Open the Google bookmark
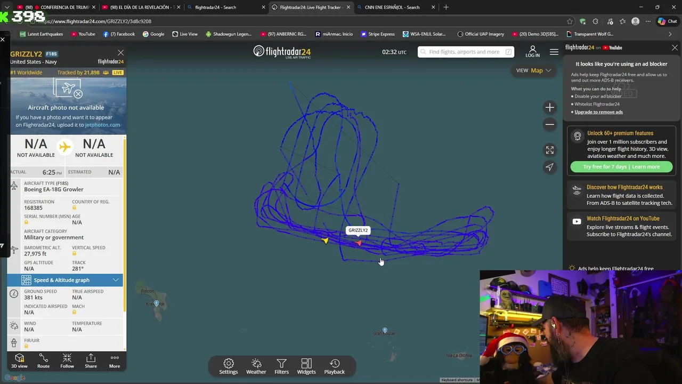Image resolution: width=682 pixels, height=384 pixels. tap(153, 34)
